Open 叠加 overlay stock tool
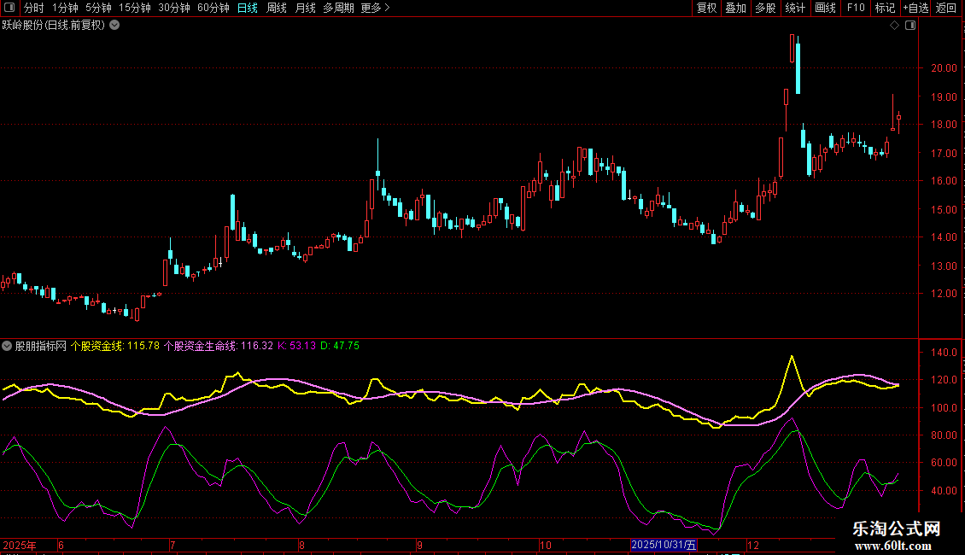 tap(735, 8)
